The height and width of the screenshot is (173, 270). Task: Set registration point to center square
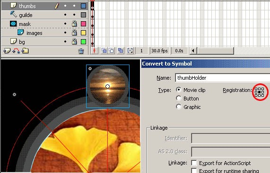coord(260,92)
